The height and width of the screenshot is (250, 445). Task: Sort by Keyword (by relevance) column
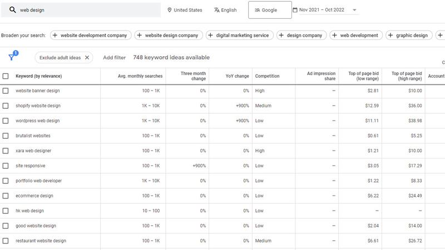pyautogui.click(x=38, y=76)
